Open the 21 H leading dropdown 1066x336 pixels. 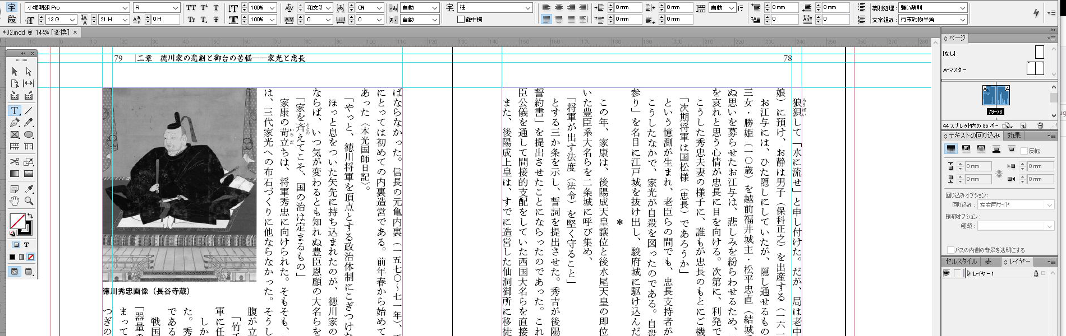click(x=125, y=20)
